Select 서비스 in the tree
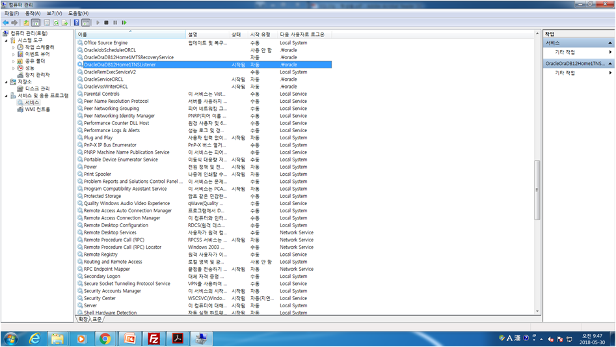This screenshot has width=616, height=347. coord(32,103)
